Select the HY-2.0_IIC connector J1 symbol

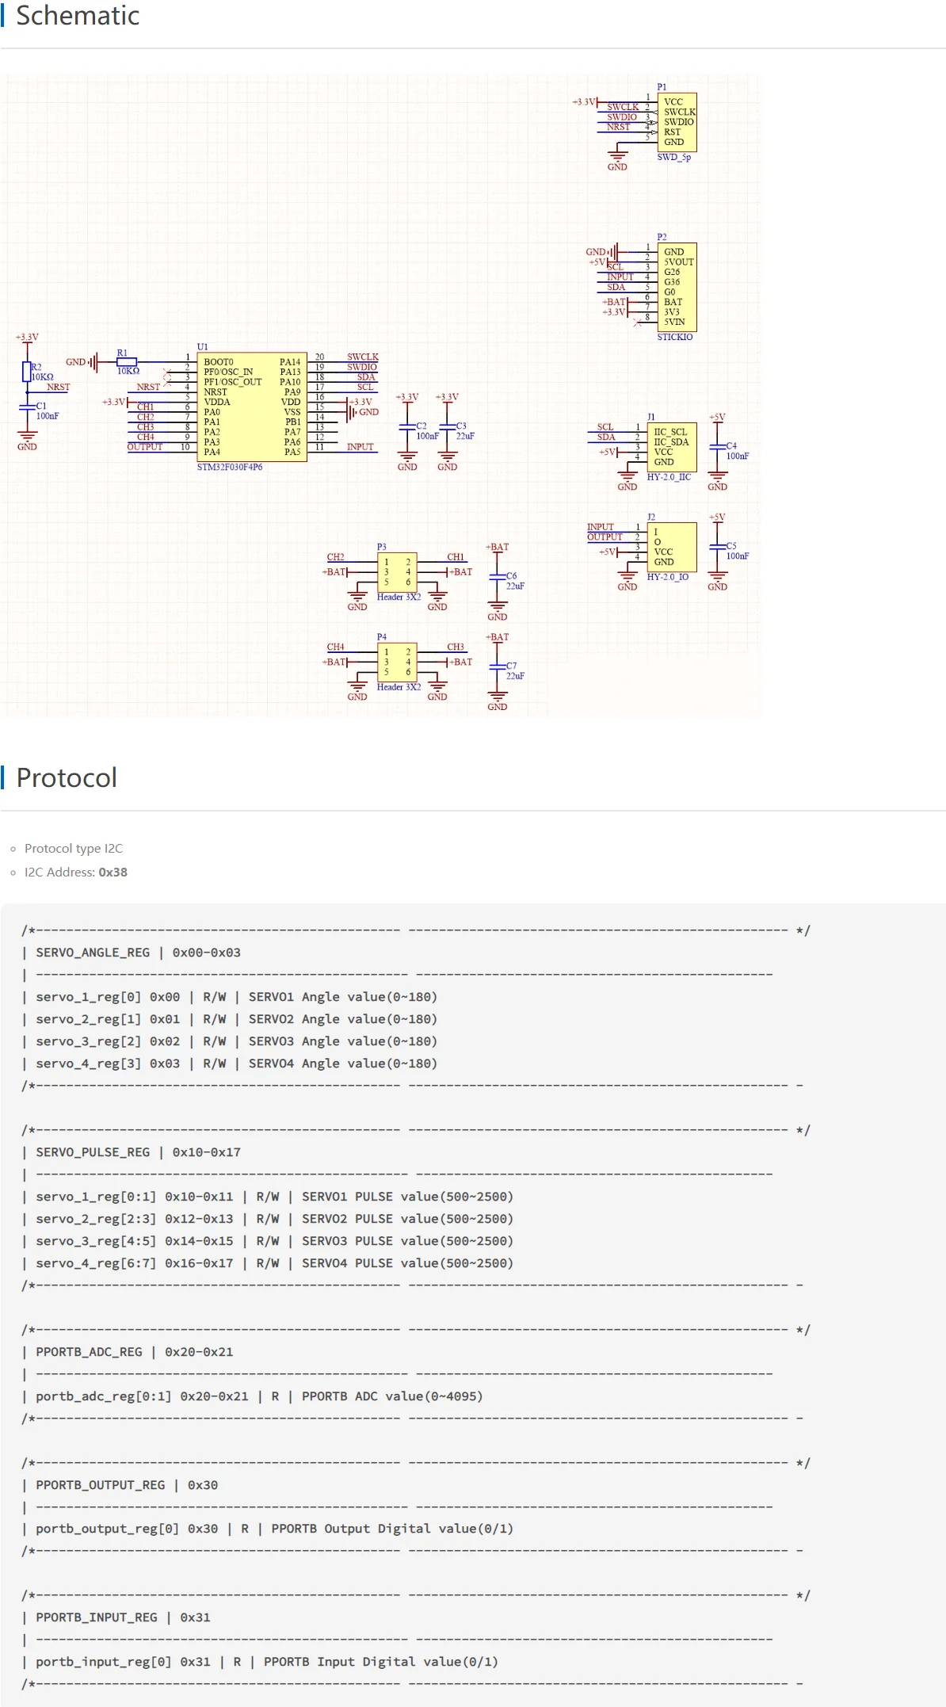(672, 447)
